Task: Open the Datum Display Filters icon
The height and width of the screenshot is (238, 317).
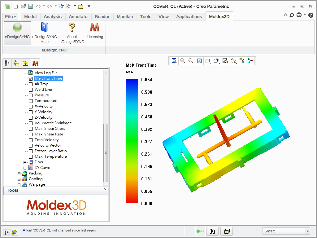Action: click(233, 61)
